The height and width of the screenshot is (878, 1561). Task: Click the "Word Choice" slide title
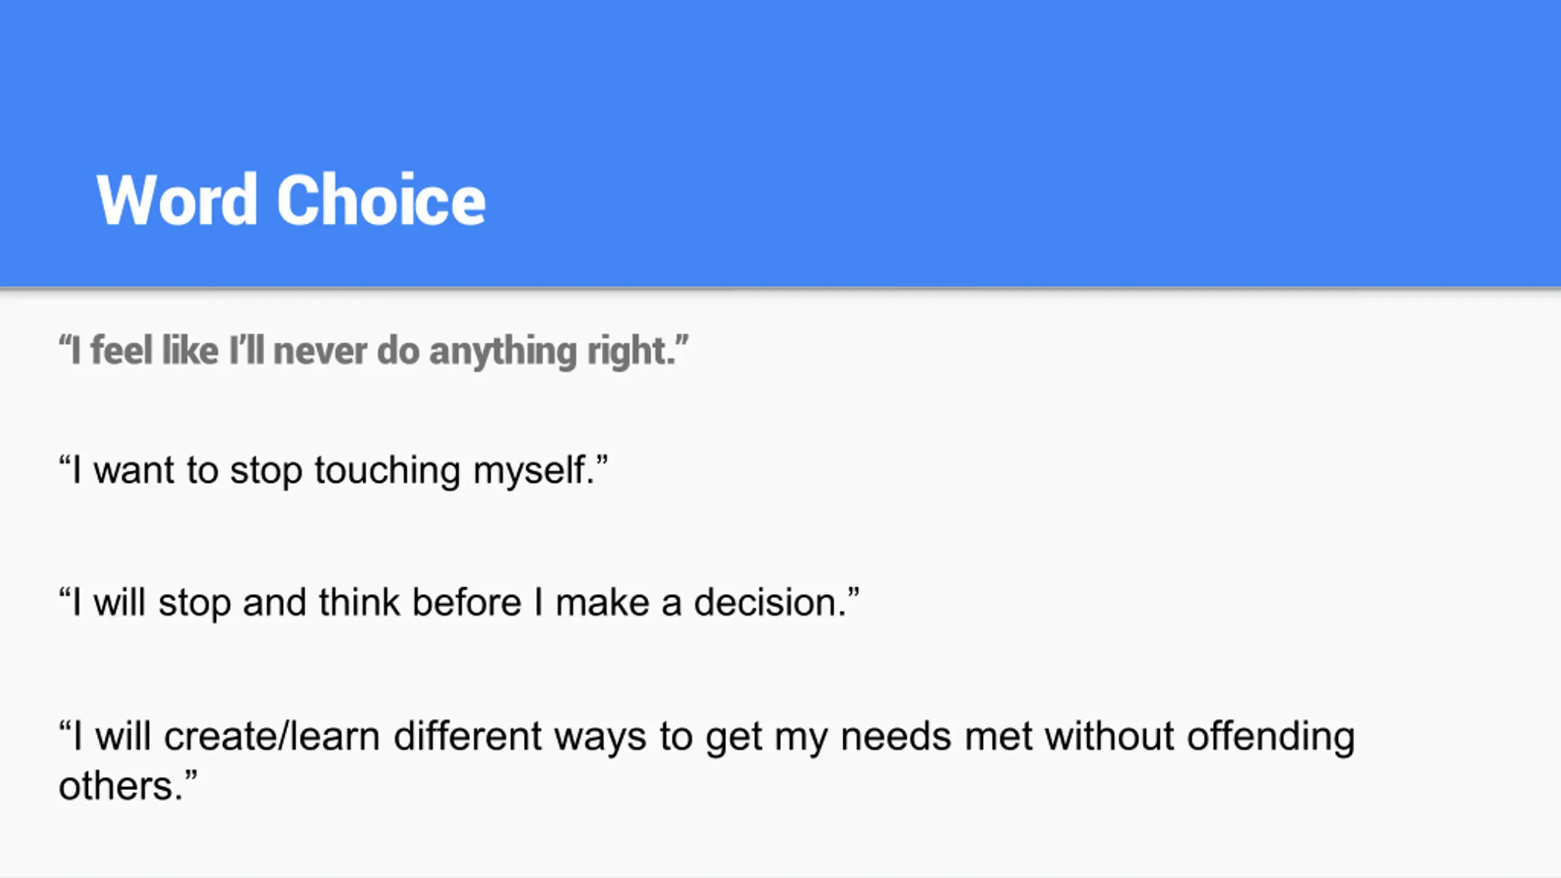tap(291, 199)
